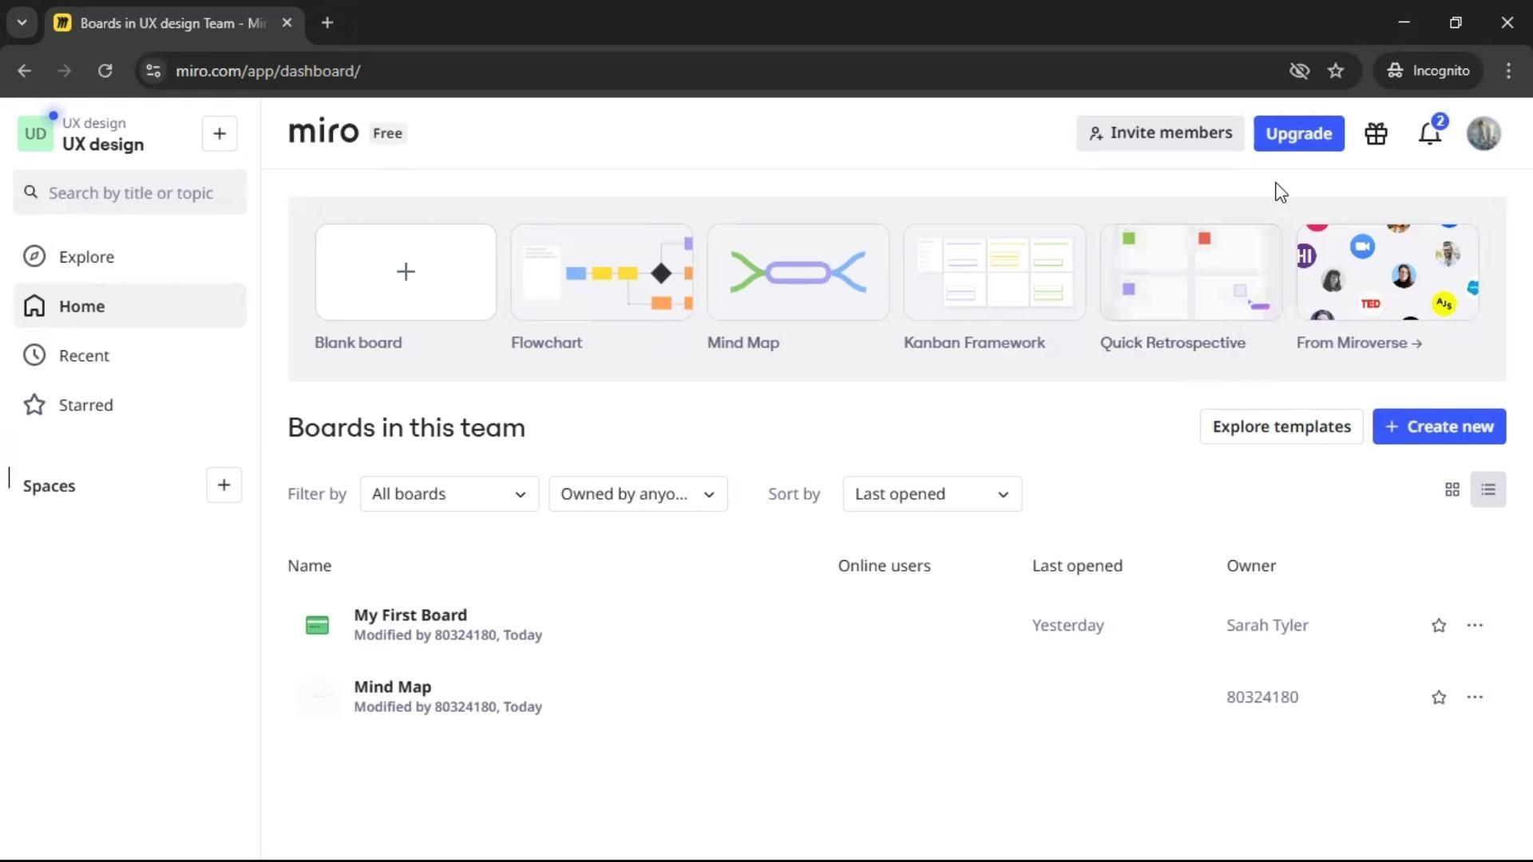This screenshot has width=1533, height=862.
Task: Open the Starred section in the sidebar
Action: point(85,405)
